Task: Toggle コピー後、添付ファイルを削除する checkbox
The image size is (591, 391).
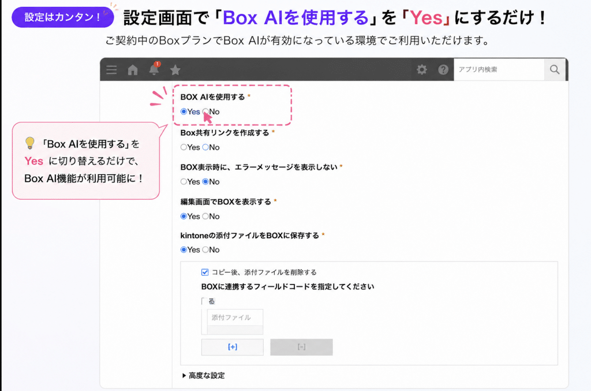Action: click(x=205, y=272)
